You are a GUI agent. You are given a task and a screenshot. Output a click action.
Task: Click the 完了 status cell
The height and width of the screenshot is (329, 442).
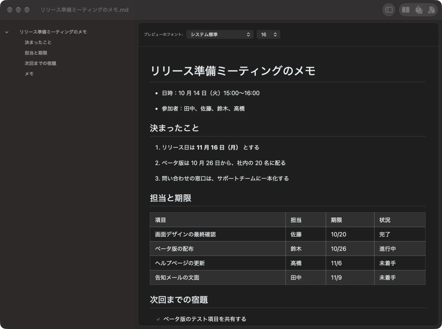(x=400, y=234)
